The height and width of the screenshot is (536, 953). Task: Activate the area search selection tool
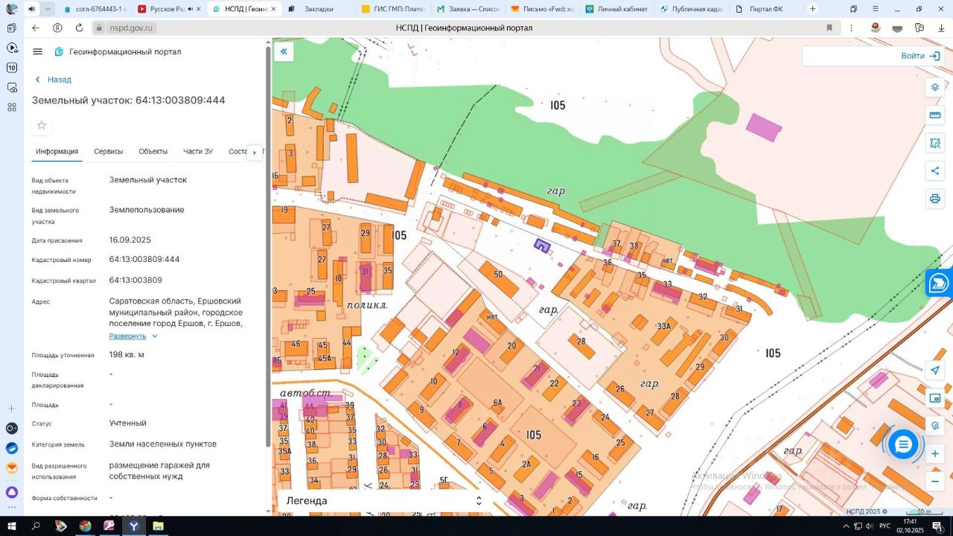pos(935,143)
